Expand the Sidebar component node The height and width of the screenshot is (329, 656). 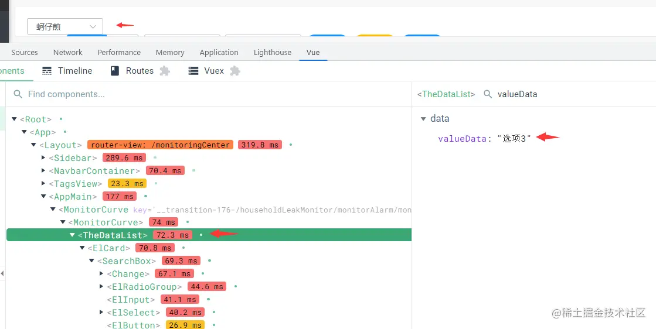coord(43,158)
